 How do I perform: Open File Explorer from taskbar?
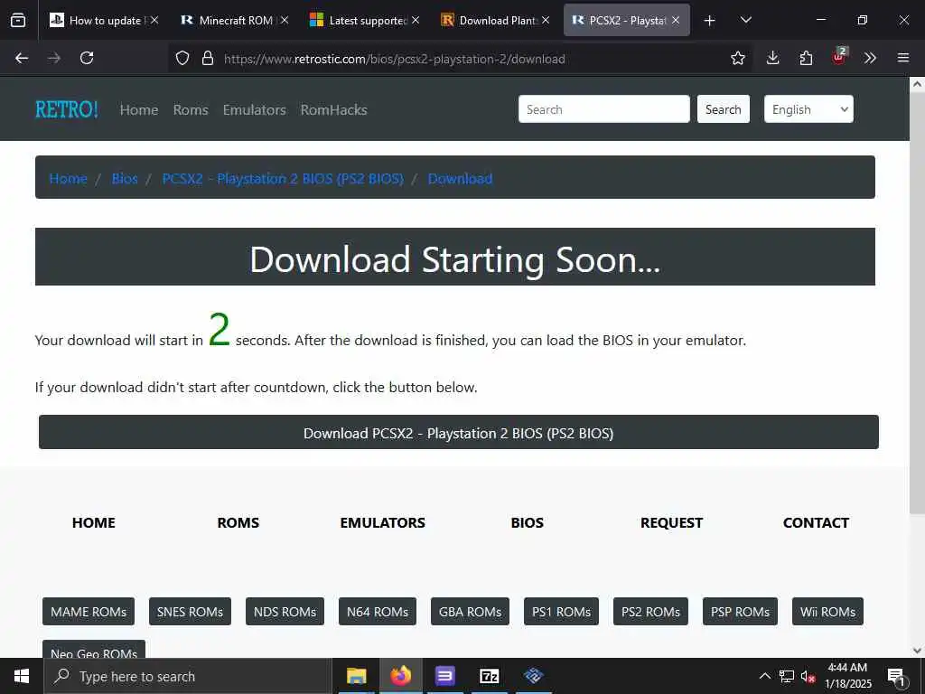[x=356, y=676]
